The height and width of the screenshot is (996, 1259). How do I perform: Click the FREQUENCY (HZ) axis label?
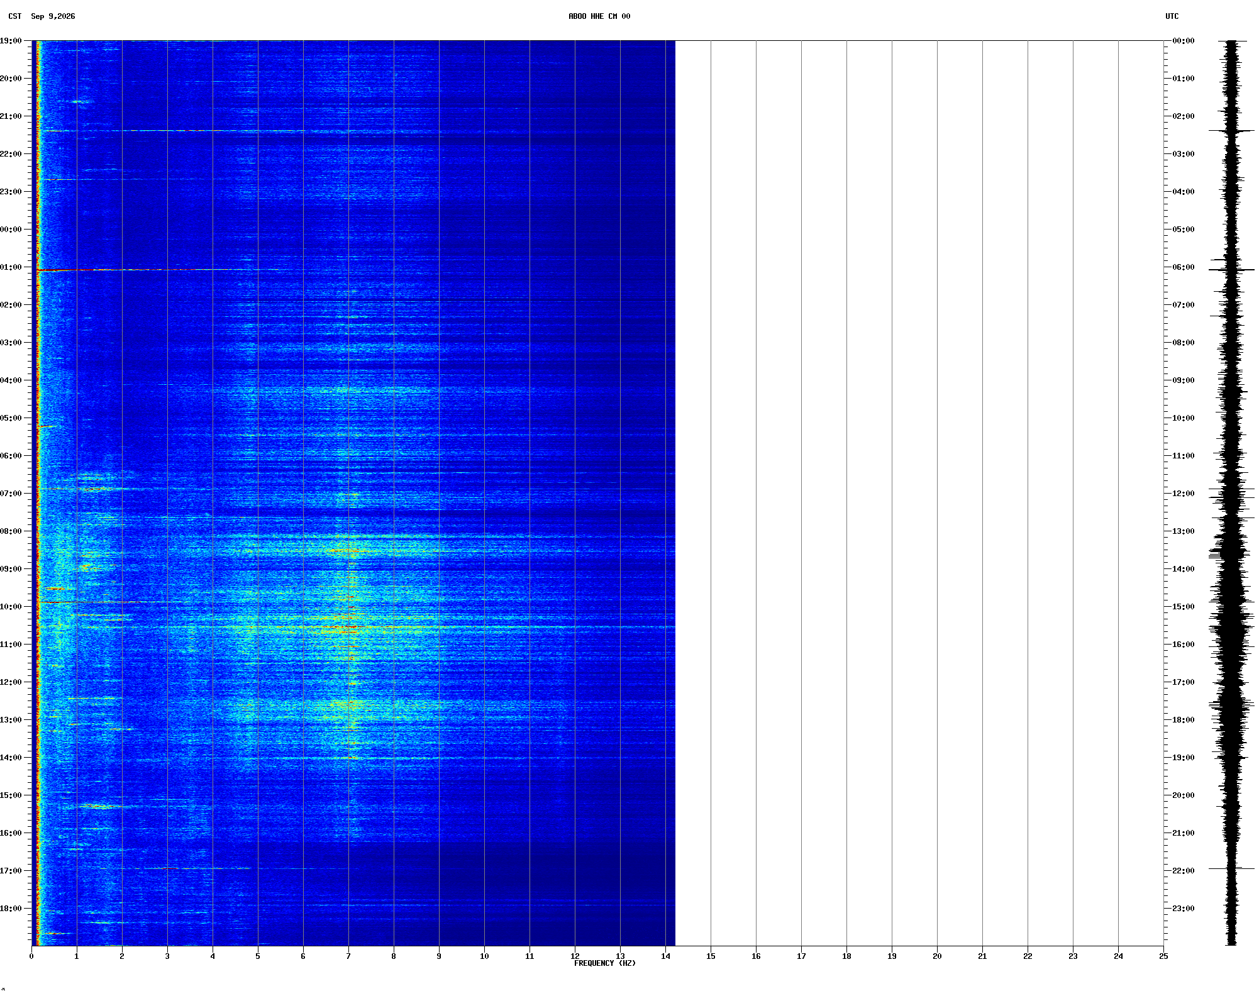(605, 963)
